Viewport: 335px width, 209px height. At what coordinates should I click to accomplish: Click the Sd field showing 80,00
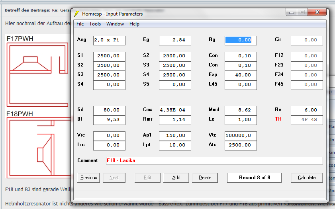[109, 110]
